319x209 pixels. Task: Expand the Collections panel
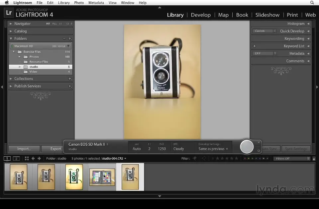[11, 79]
